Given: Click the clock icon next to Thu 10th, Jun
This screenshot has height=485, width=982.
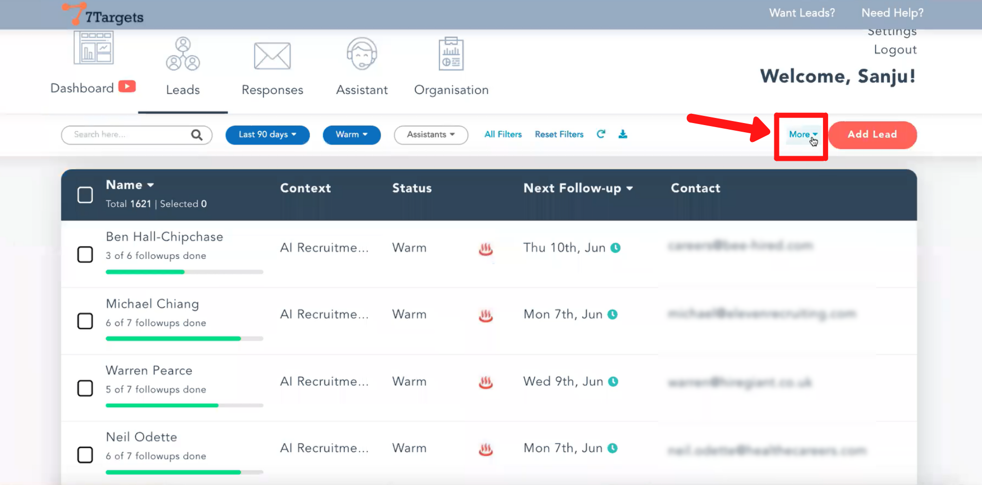Looking at the screenshot, I should coord(616,248).
